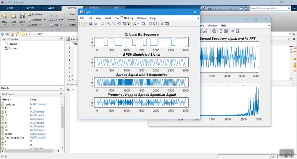Click Print button in ribbon
This screenshot has height=159, width=297.
pyautogui.click(x=32, y=25)
